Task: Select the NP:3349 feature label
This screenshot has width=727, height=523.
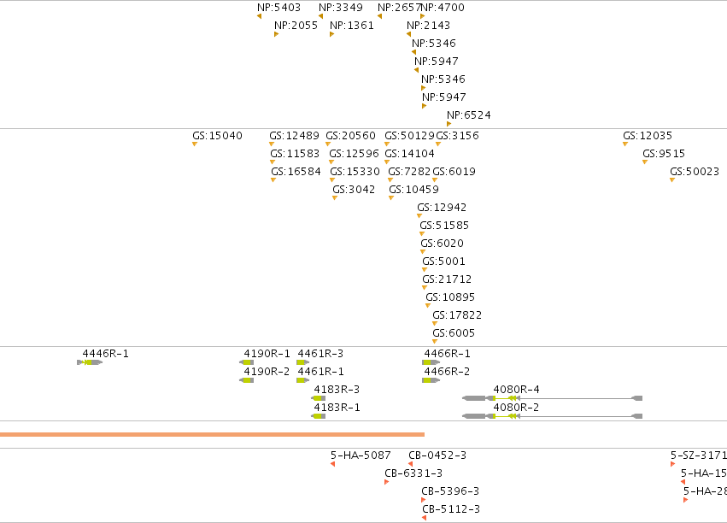Action: pyautogui.click(x=340, y=8)
